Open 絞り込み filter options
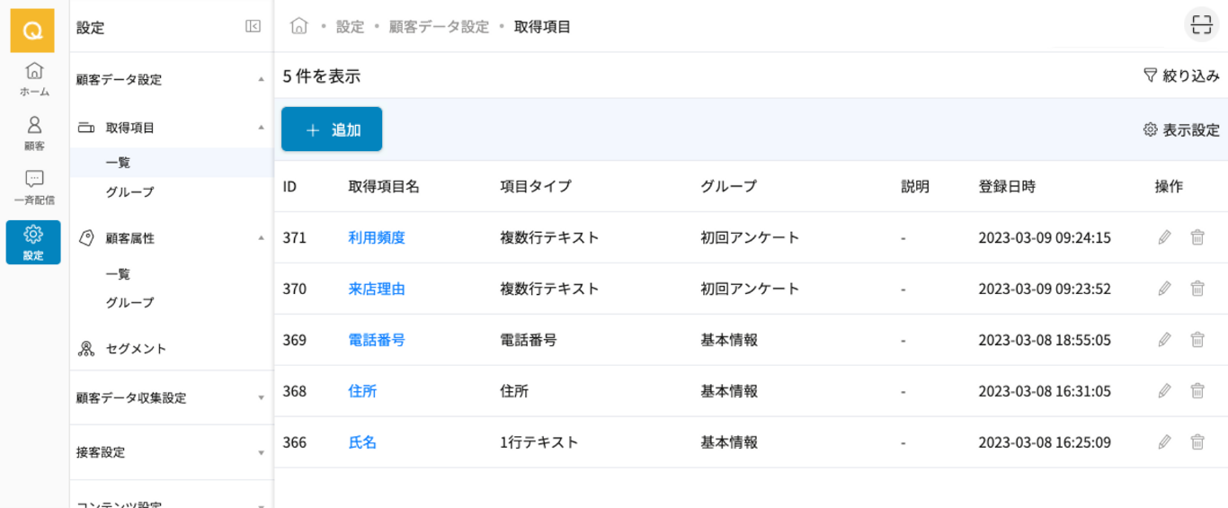The width and height of the screenshot is (1228, 508). point(1181,76)
